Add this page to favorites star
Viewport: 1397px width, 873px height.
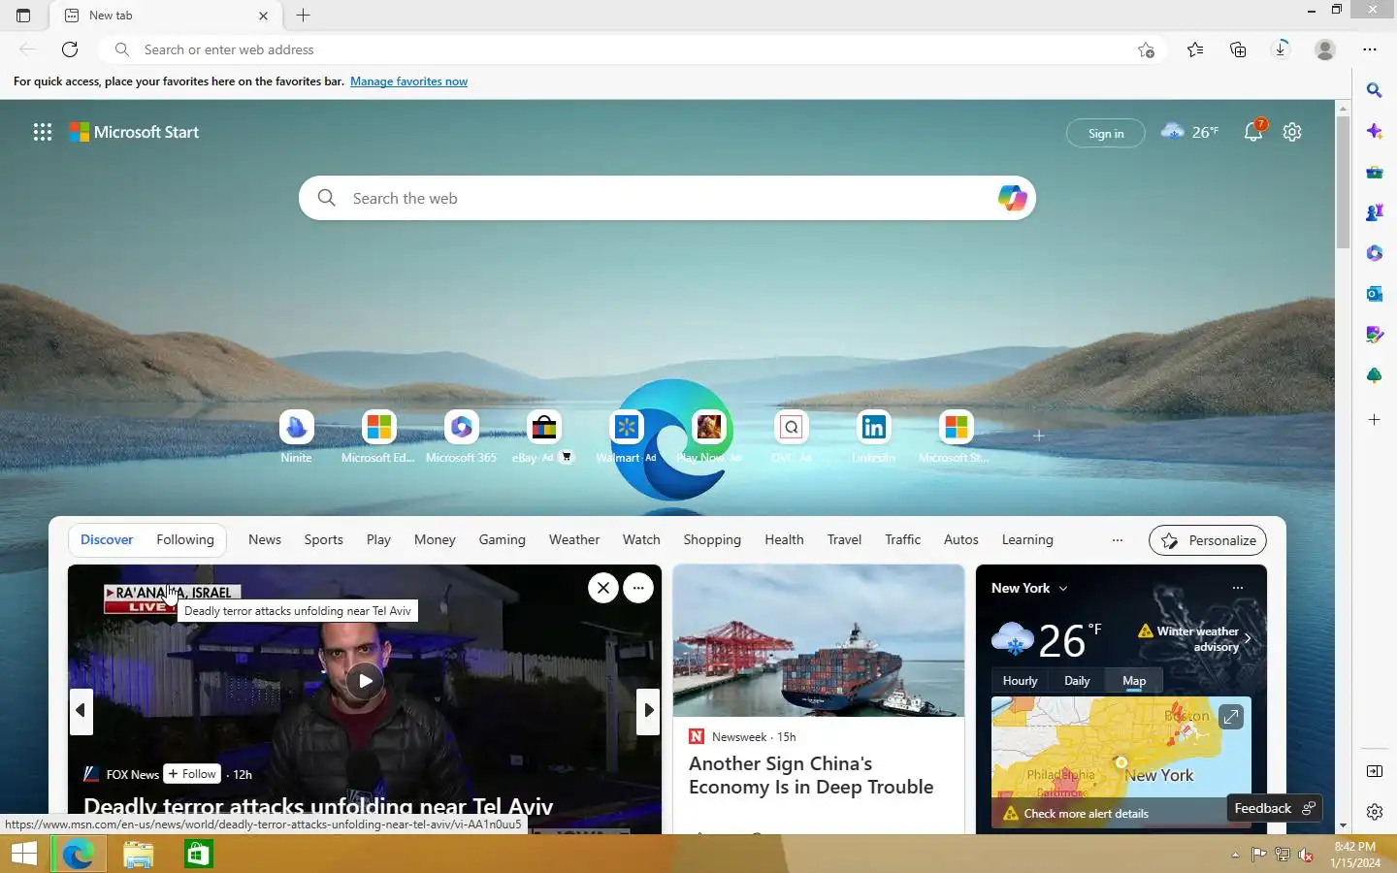(1146, 49)
